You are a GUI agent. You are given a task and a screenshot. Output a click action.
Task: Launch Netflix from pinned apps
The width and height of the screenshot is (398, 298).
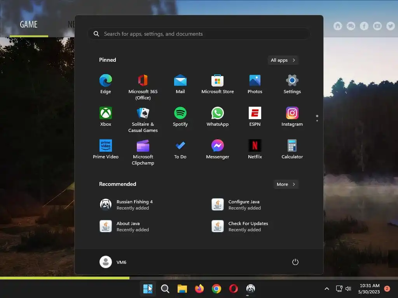255,149
